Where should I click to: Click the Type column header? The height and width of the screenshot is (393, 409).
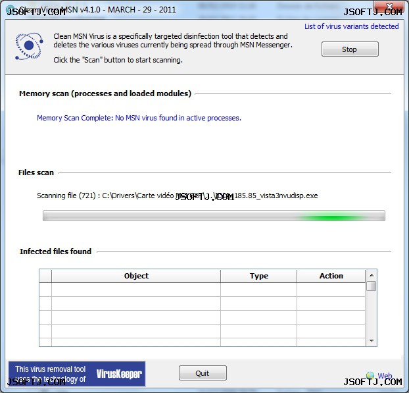pos(259,276)
